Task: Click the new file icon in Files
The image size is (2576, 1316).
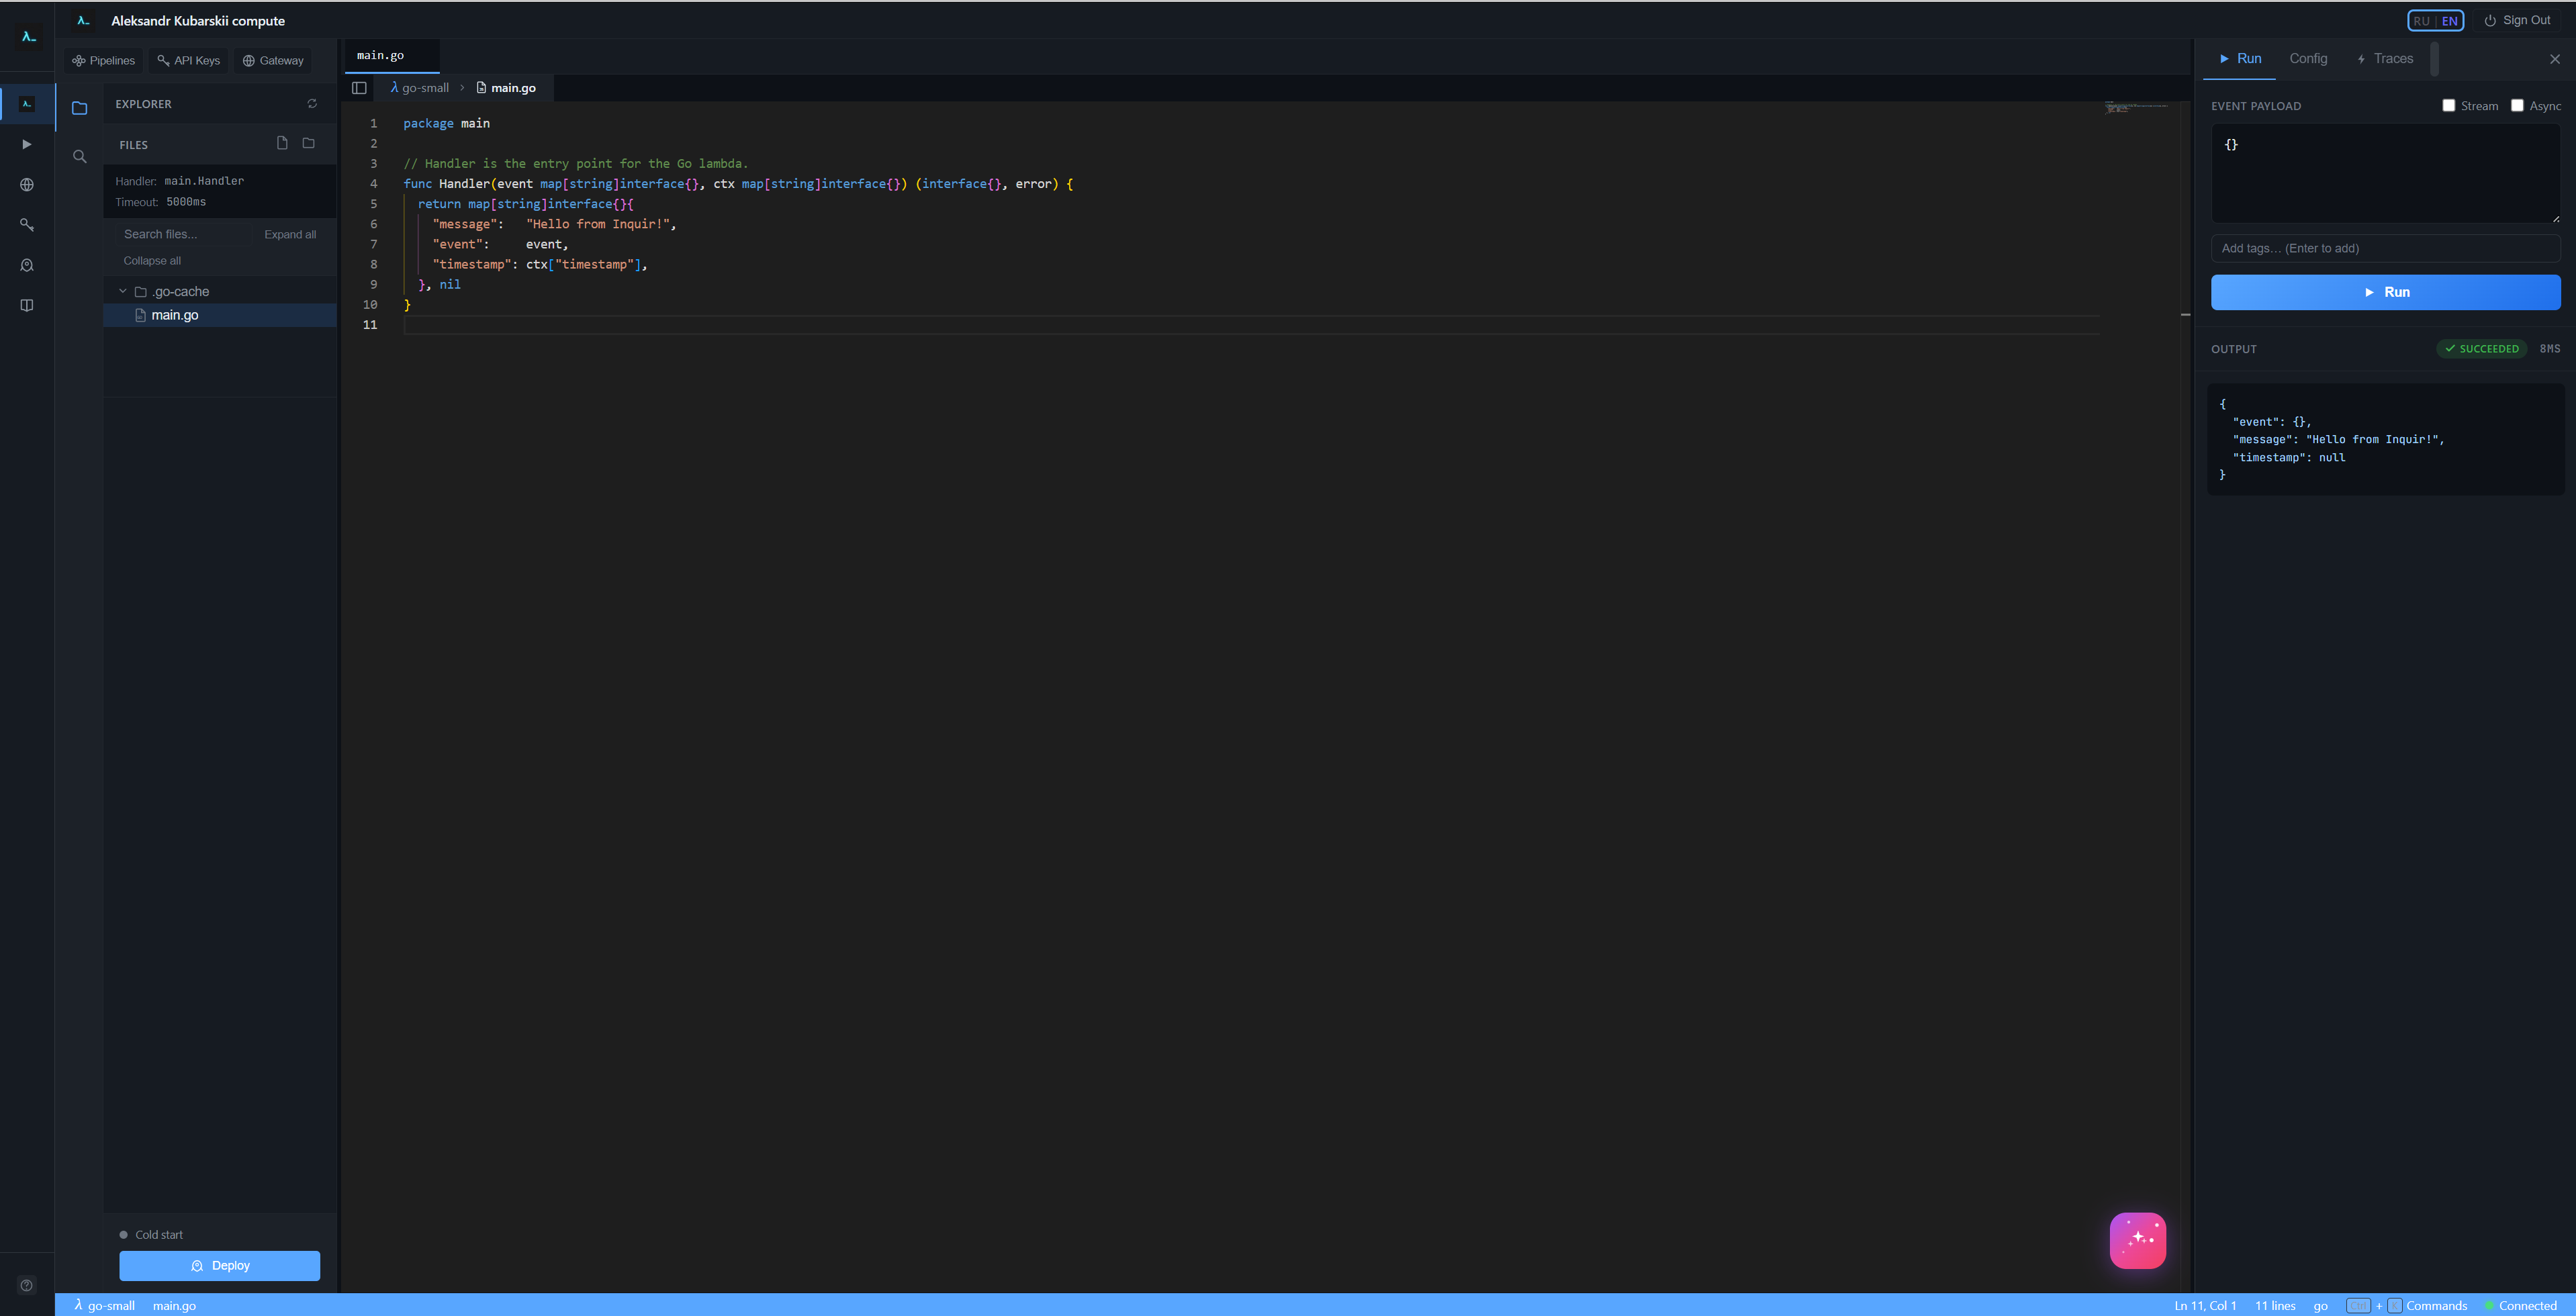Action: [x=282, y=143]
